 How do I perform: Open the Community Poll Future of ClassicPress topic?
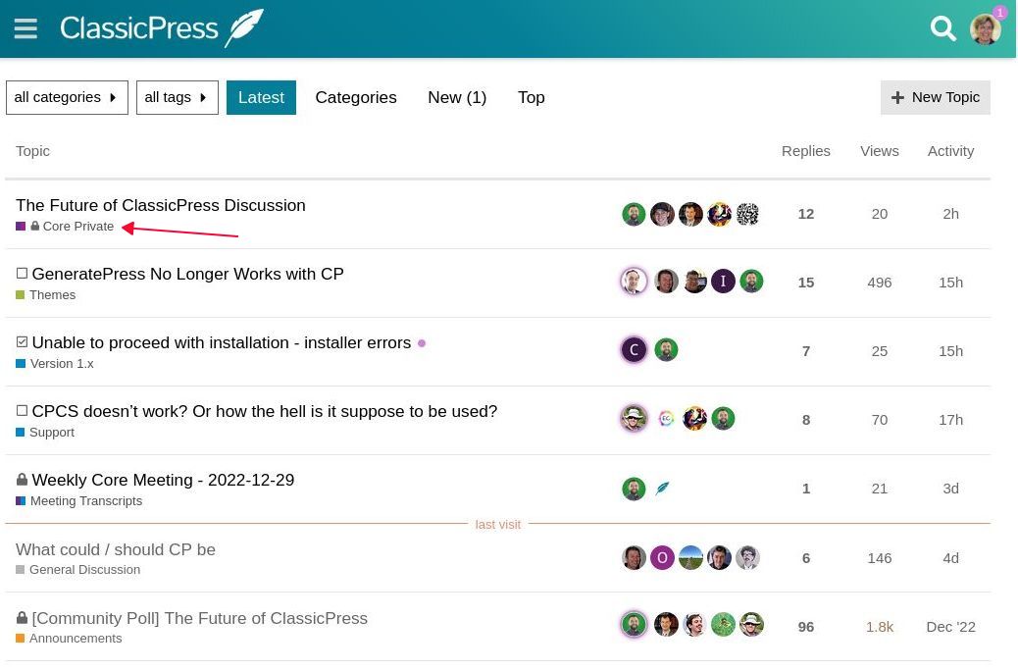coord(199,618)
